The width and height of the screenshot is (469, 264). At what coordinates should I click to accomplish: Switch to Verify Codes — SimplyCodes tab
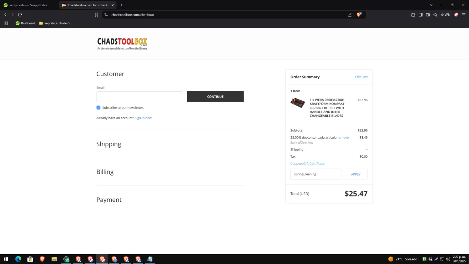point(28,5)
